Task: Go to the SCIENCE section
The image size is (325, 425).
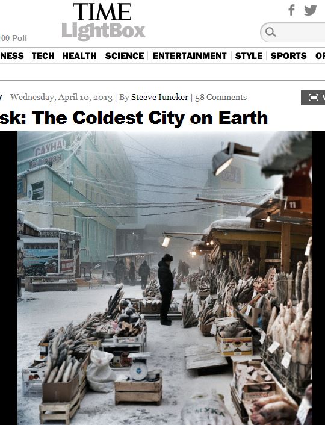Action: coord(125,56)
